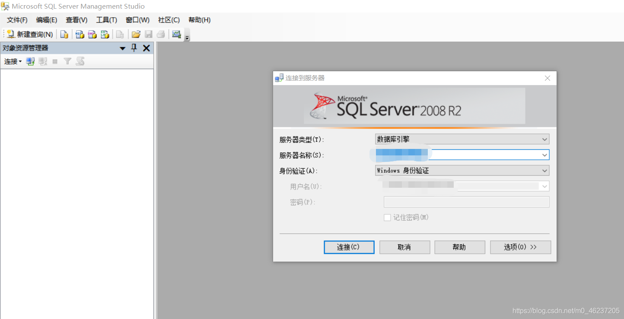Click the 连接(C) button

(349, 247)
